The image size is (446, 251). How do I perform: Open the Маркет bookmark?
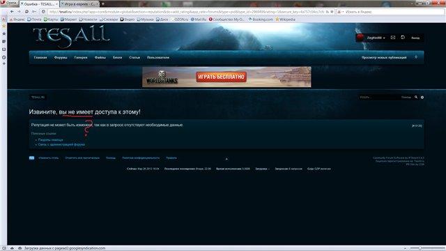click(68, 20)
